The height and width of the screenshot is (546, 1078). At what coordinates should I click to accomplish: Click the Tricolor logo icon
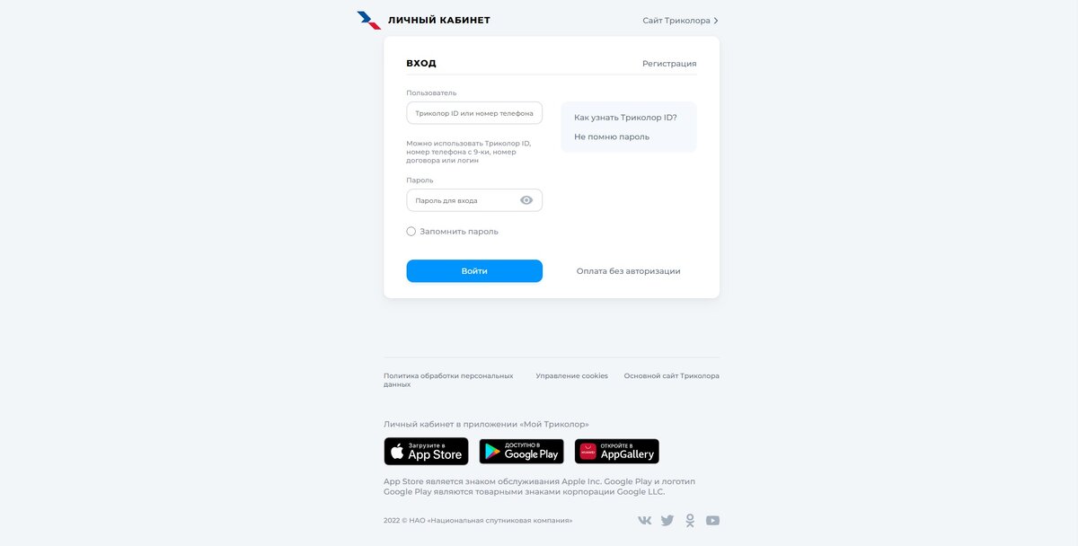pyautogui.click(x=369, y=20)
